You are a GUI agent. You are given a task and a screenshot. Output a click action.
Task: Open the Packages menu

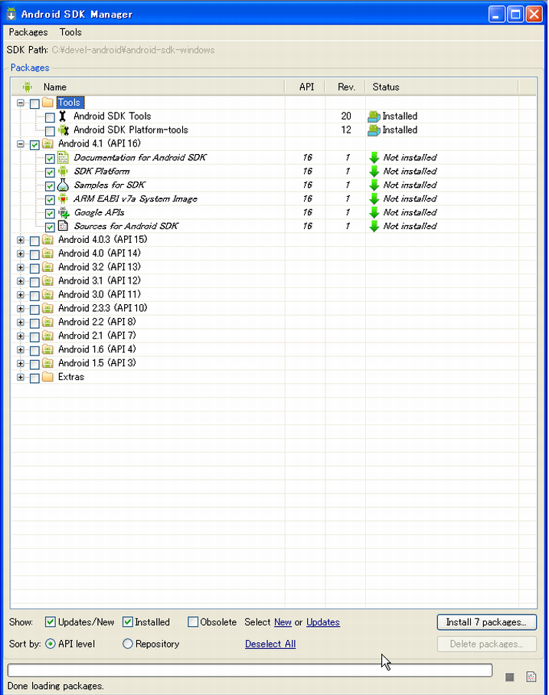coord(28,32)
